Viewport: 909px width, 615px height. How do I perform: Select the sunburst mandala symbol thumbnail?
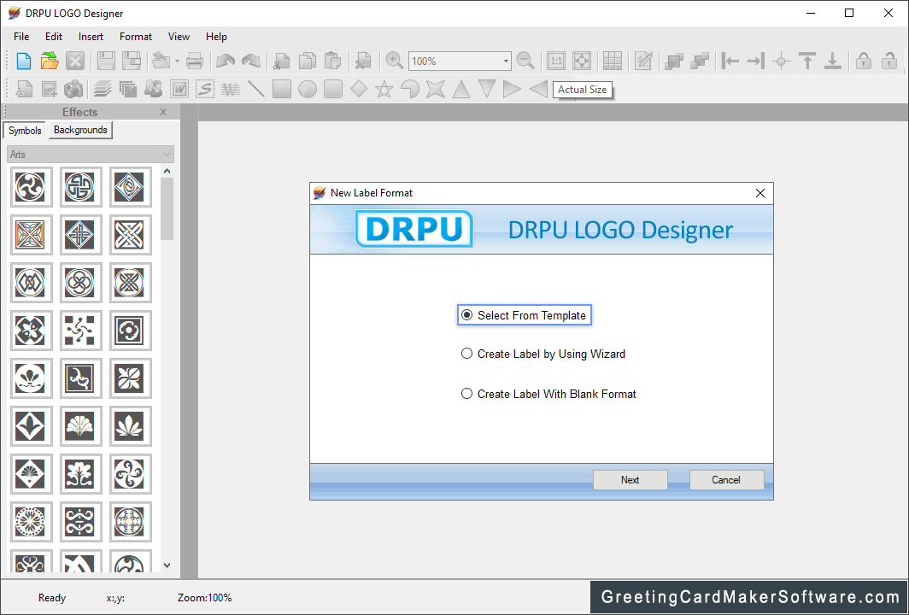[x=31, y=522]
